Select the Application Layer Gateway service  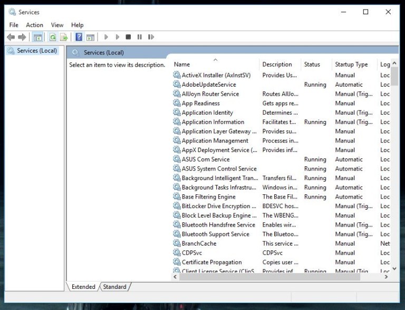coord(281,131)
